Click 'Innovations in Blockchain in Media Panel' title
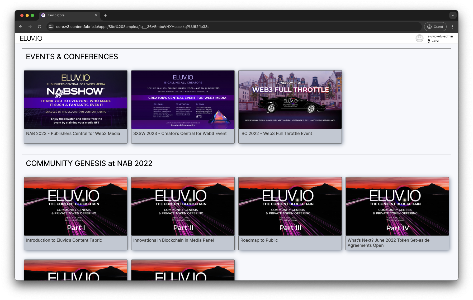 pyautogui.click(x=173, y=240)
